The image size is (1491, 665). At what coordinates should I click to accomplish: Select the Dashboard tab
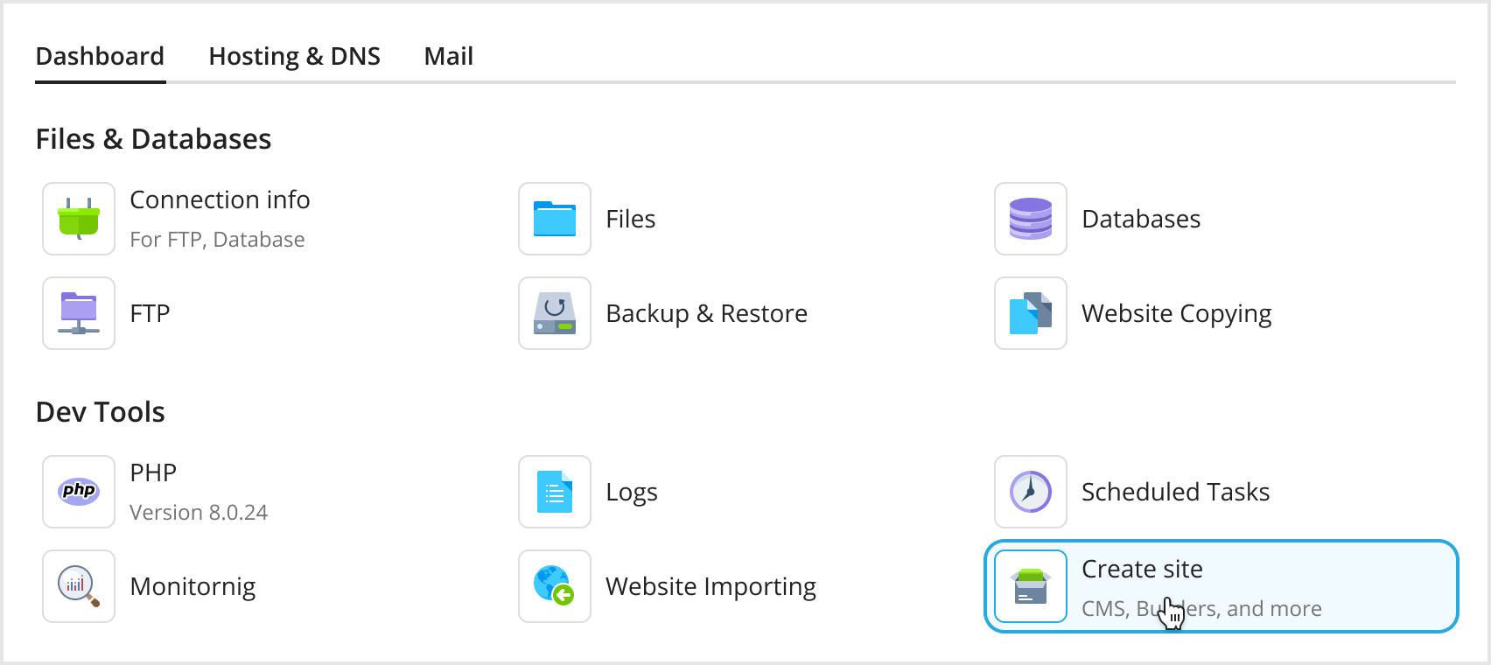(100, 57)
